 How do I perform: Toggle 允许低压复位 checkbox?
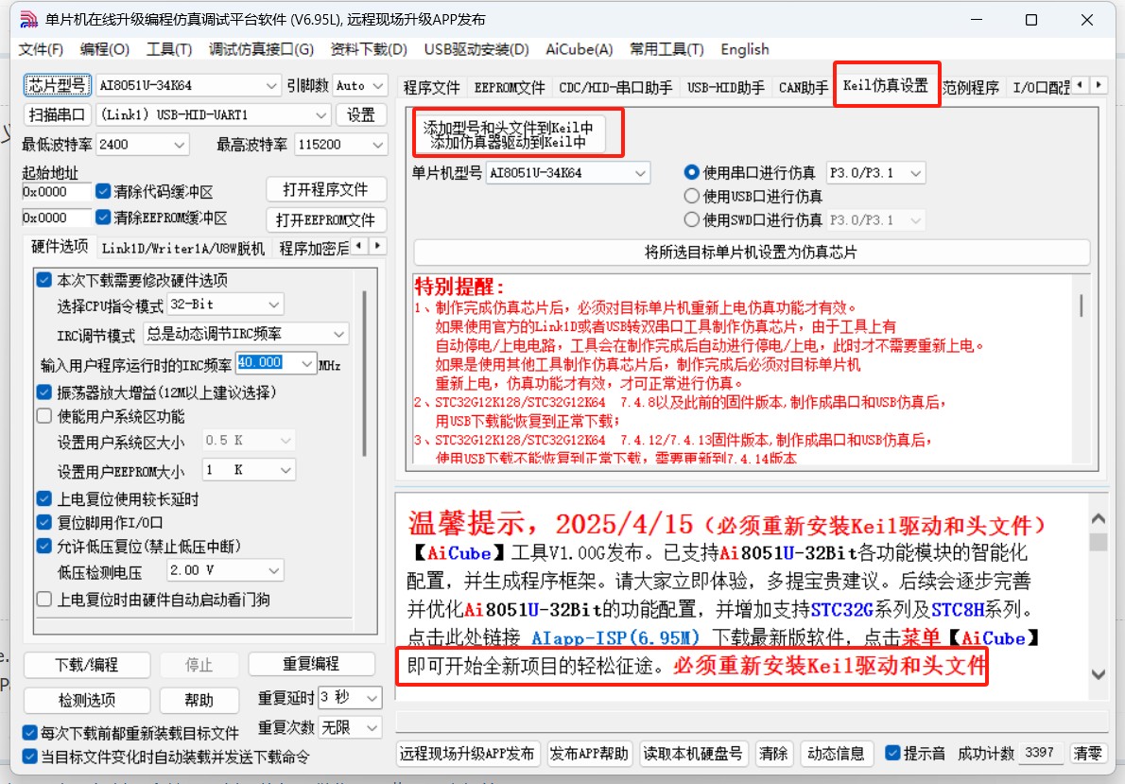click(43, 547)
